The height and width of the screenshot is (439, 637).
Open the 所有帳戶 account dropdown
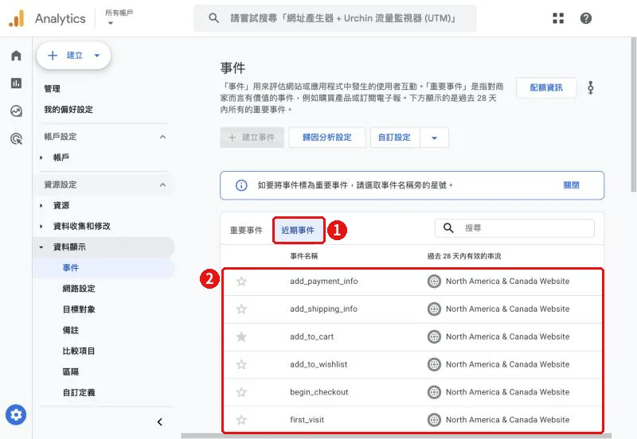click(x=119, y=17)
